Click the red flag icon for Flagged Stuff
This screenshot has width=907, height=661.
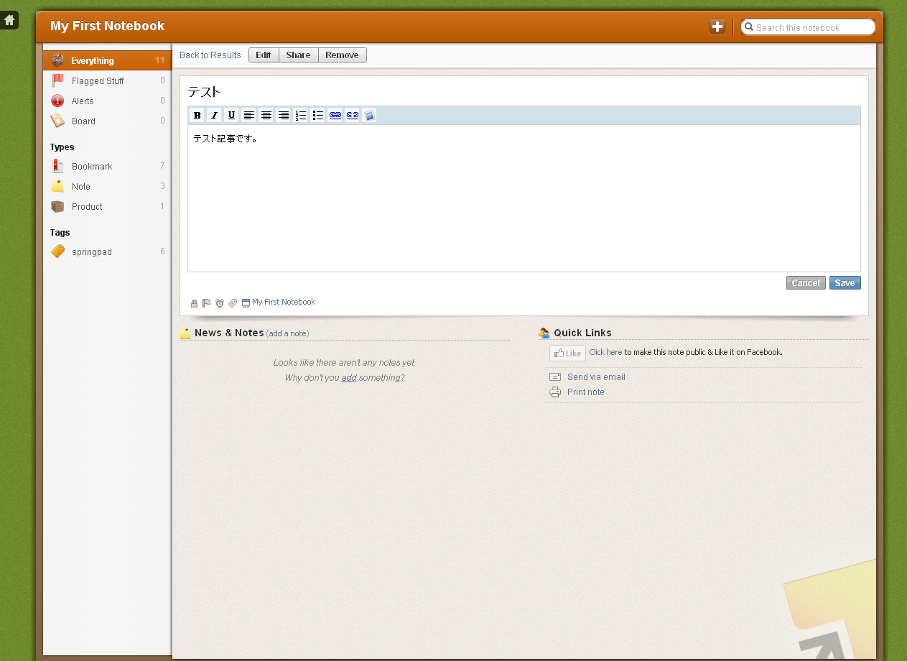click(57, 80)
